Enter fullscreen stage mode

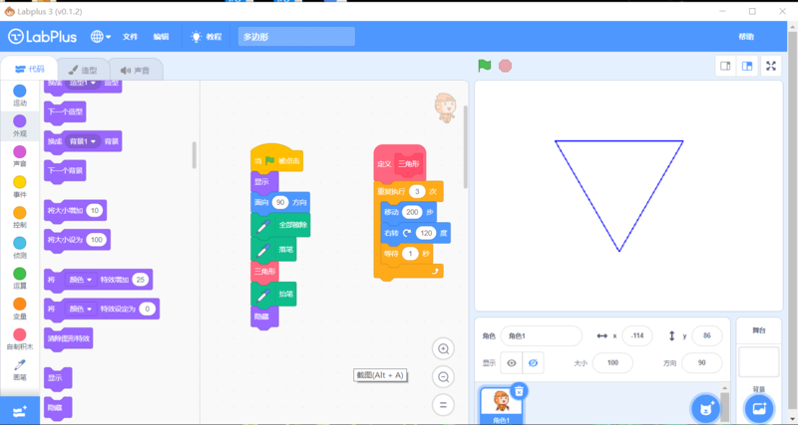click(x=771, y=66)
